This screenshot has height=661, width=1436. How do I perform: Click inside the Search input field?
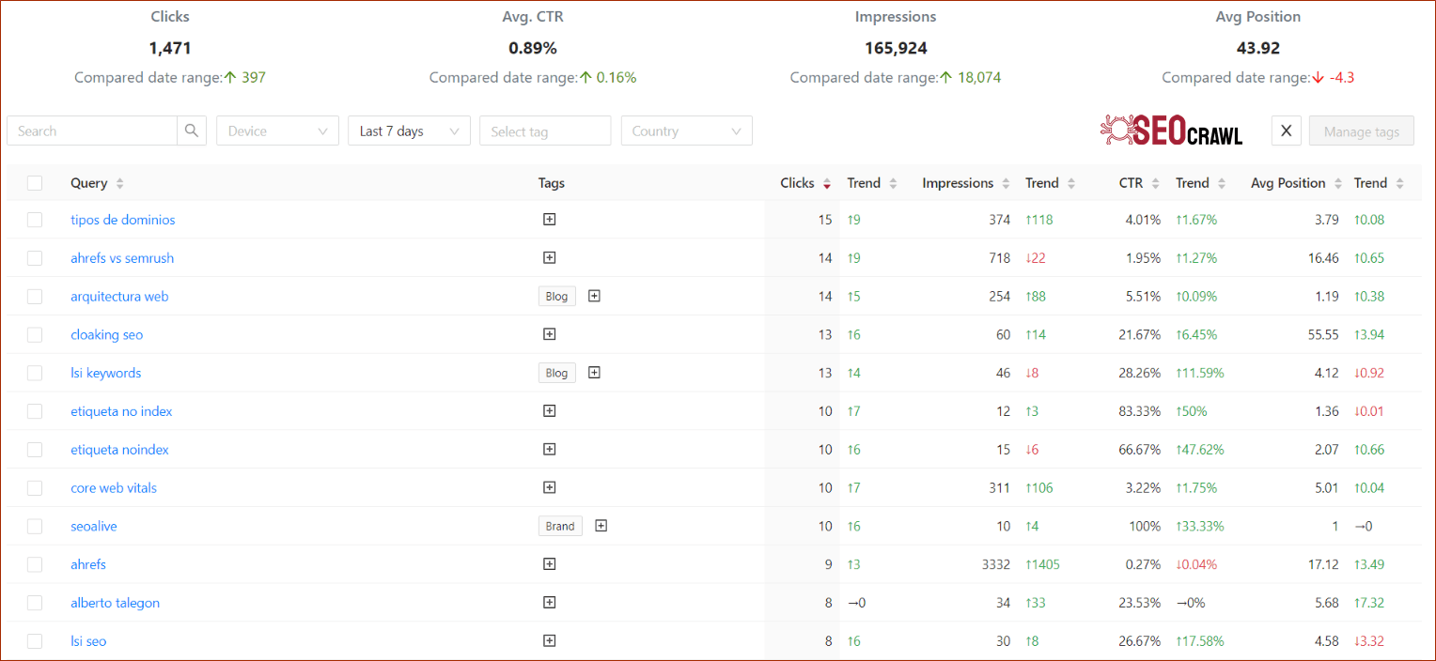(91, 131)
